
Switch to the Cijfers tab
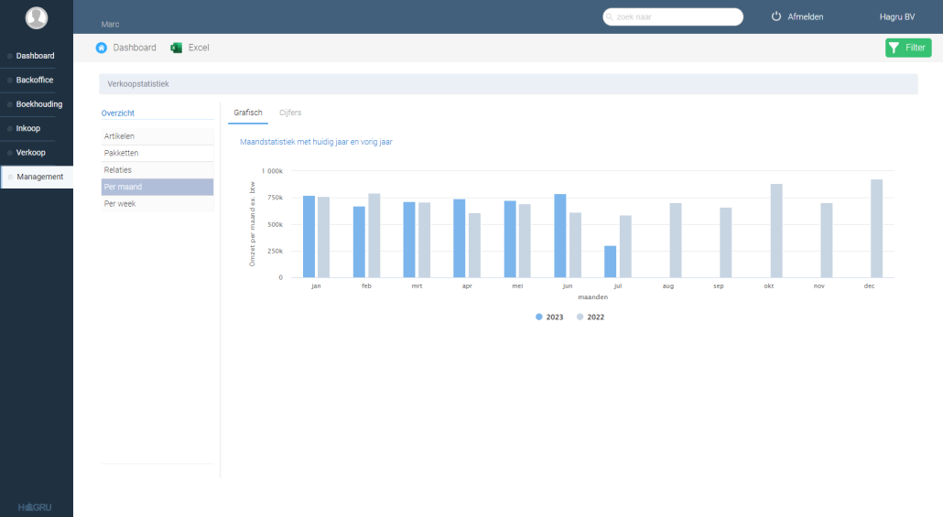pyautogui.click(x=290, y=113)
